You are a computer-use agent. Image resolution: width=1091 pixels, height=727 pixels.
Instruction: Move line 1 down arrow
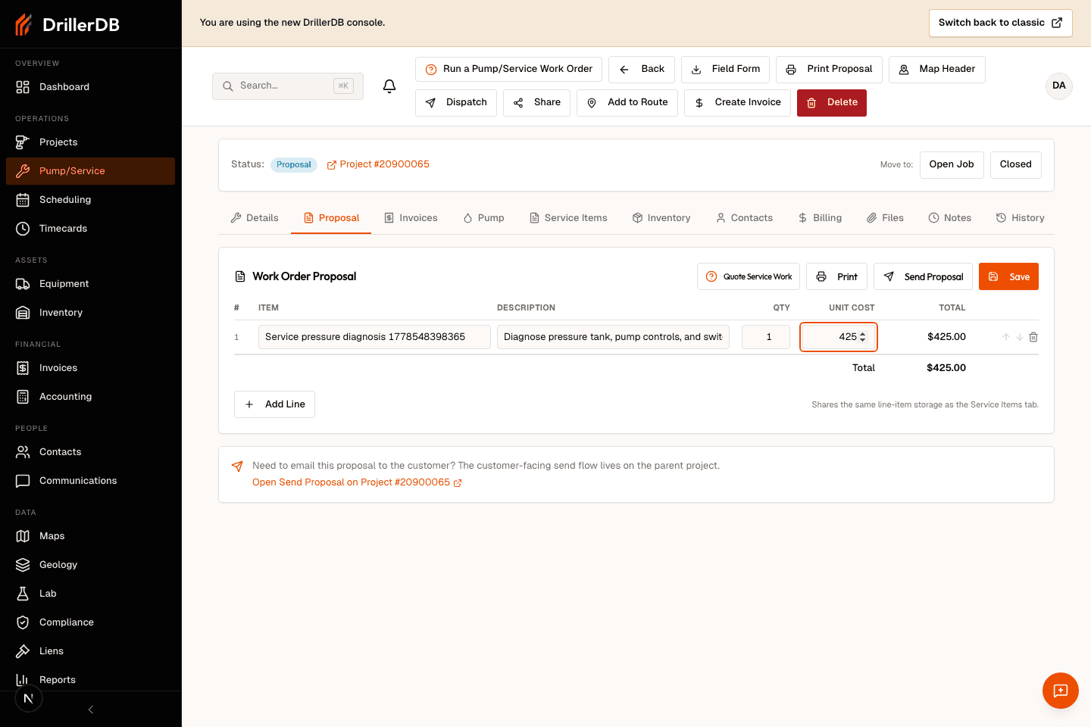tap(1020, 337)
